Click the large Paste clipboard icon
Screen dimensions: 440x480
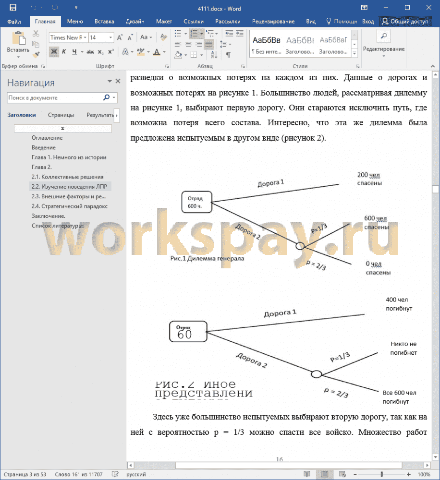18,38
